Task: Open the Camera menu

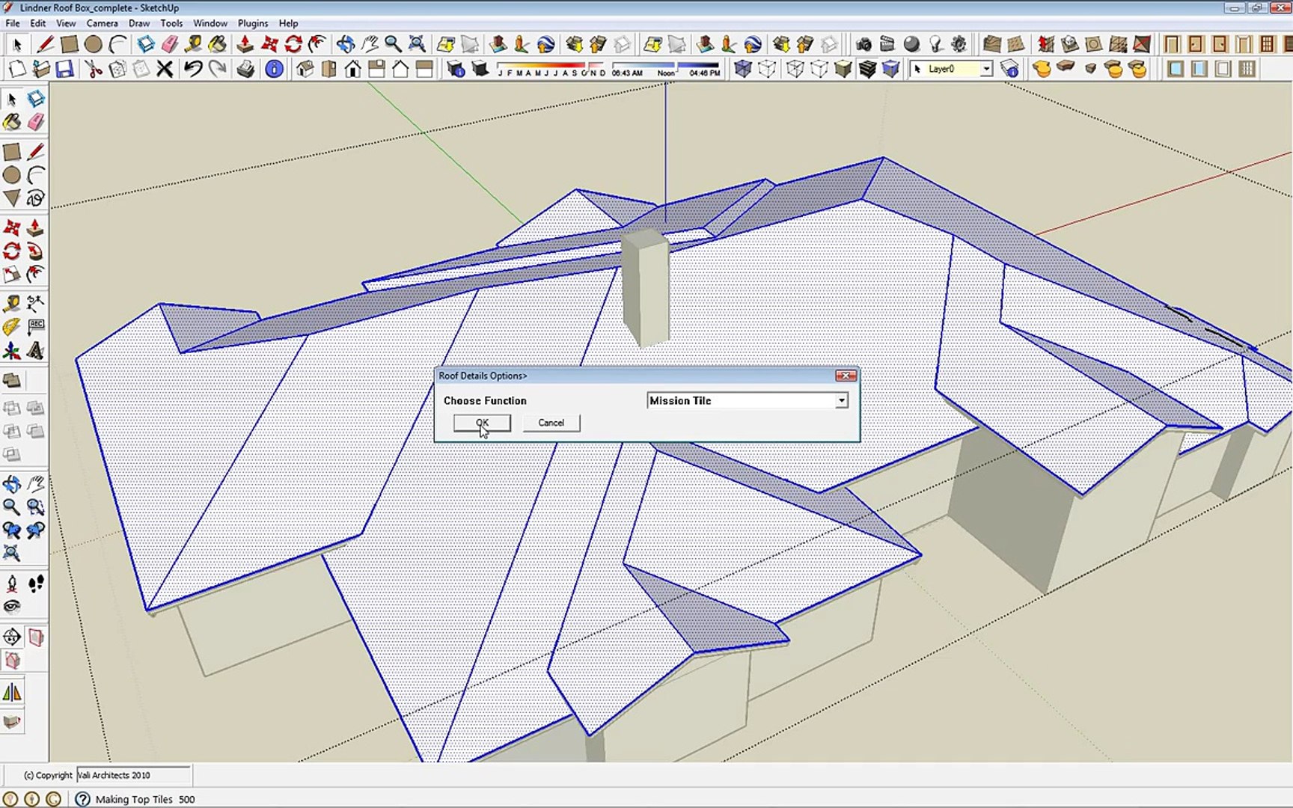Action: [102, 23]
